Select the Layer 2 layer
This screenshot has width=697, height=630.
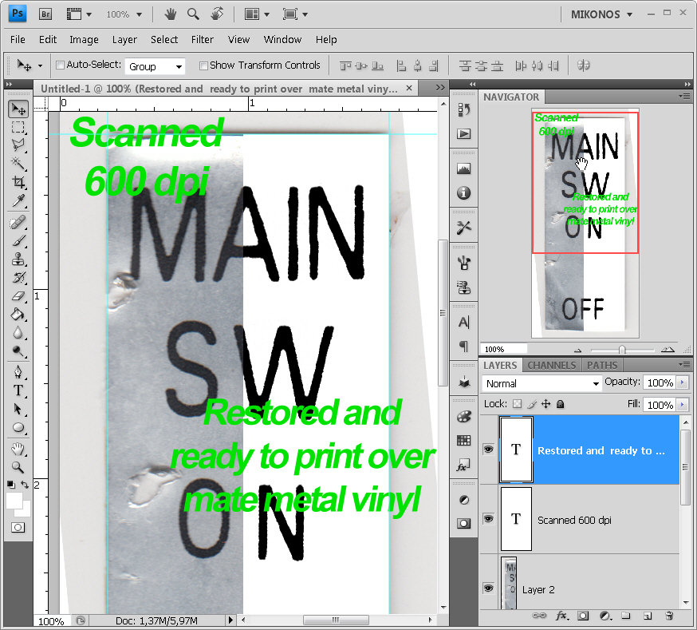[590, 589]
